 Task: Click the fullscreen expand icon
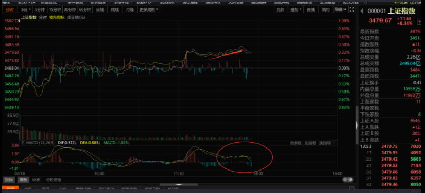352,10
